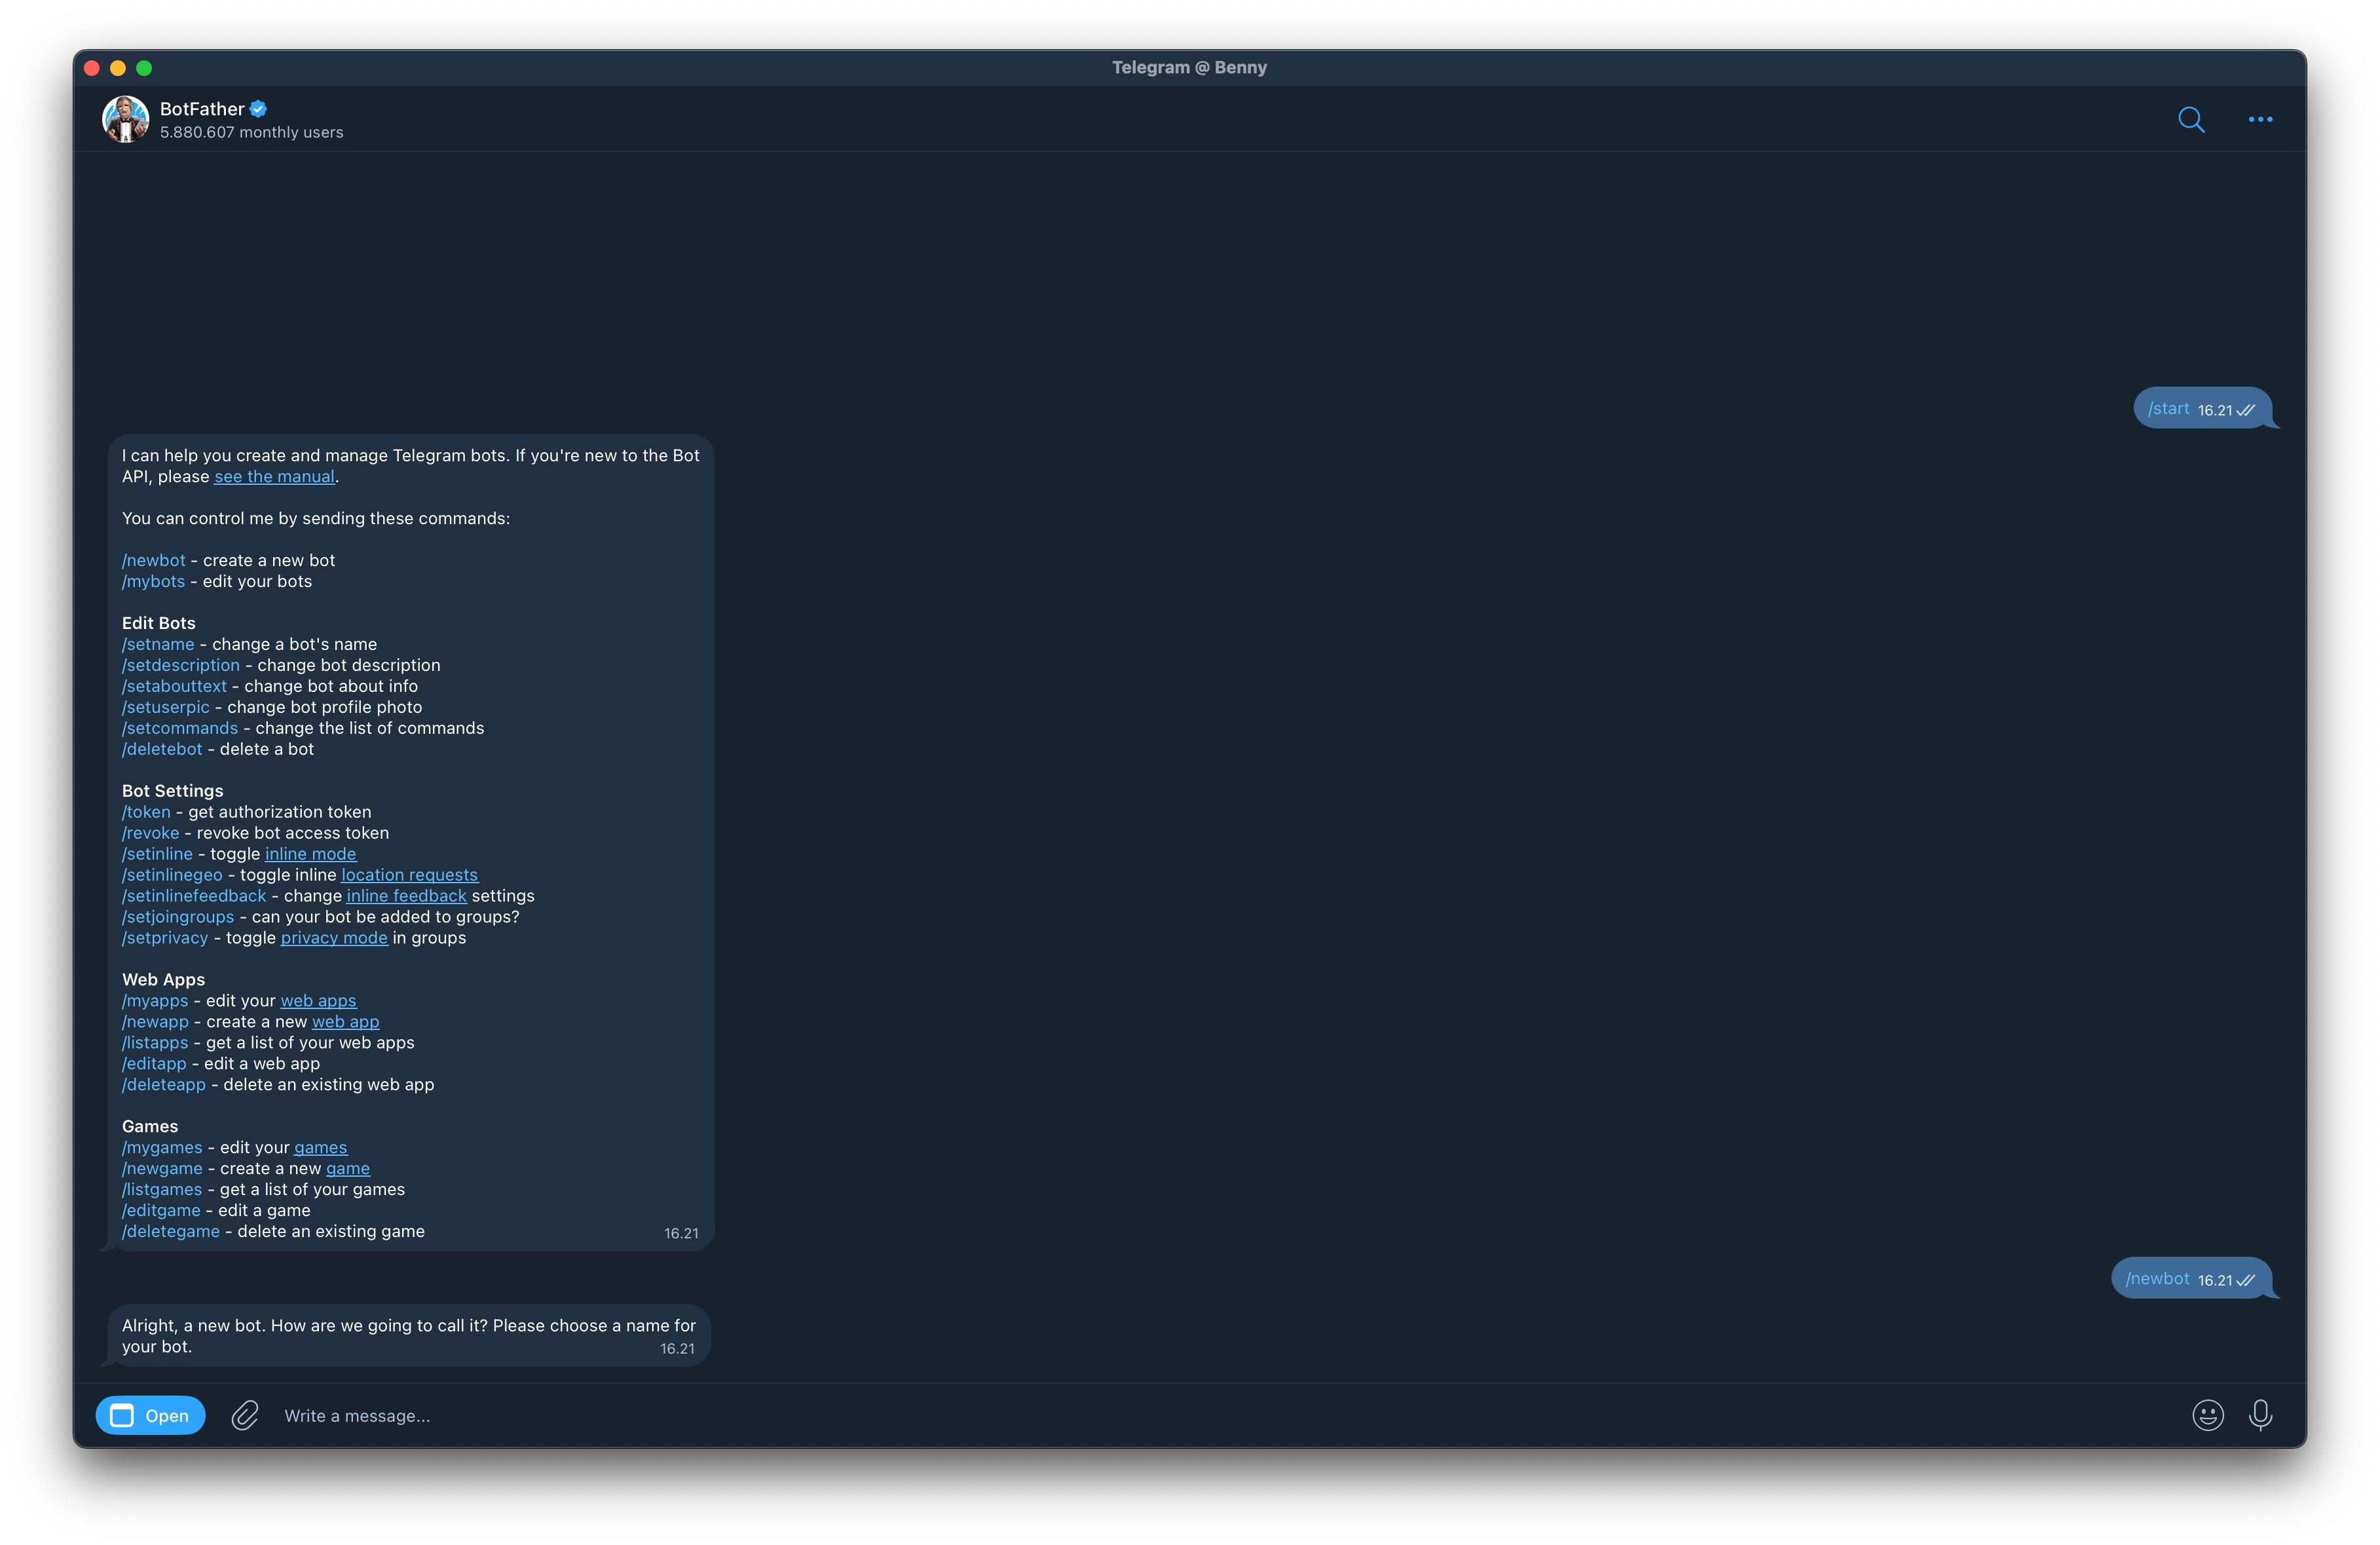Click the BotFather name in header
The image size is (2380, 1545).
pyautogui.click(x=202, y=108)
